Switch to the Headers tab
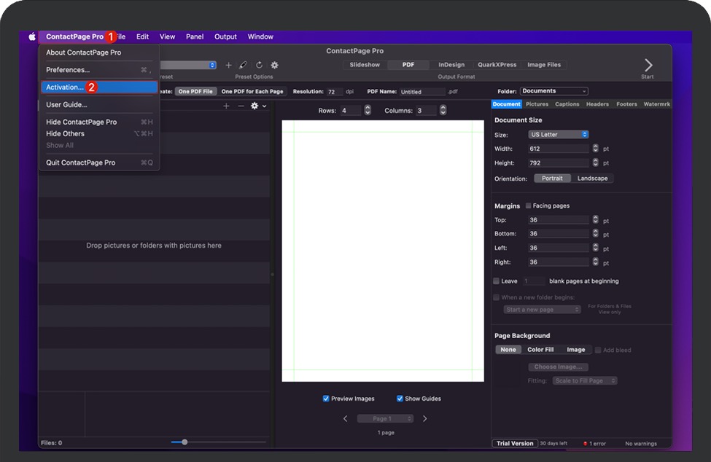711x462 pixels. (x=597, y=104)
